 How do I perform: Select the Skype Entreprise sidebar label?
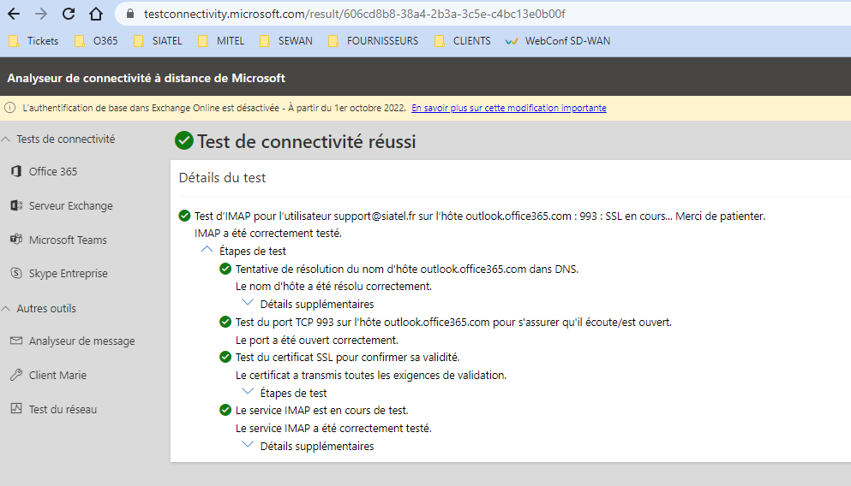pos(69,274)
